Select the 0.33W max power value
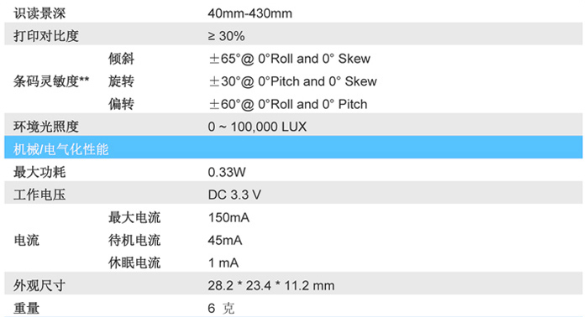The width and height of the screenshot is (588, 317). pyautogui.click(x=227, y=172)
